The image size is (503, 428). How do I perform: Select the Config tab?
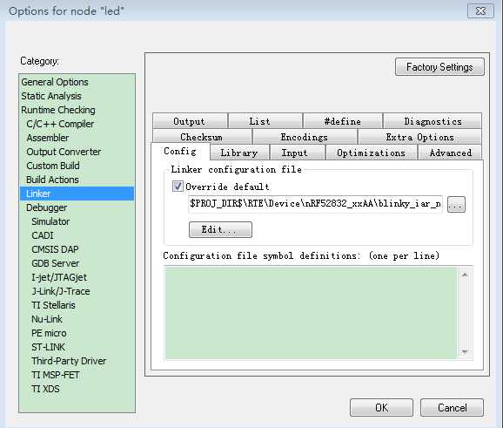pyautogui.click(x=180, y=151)
